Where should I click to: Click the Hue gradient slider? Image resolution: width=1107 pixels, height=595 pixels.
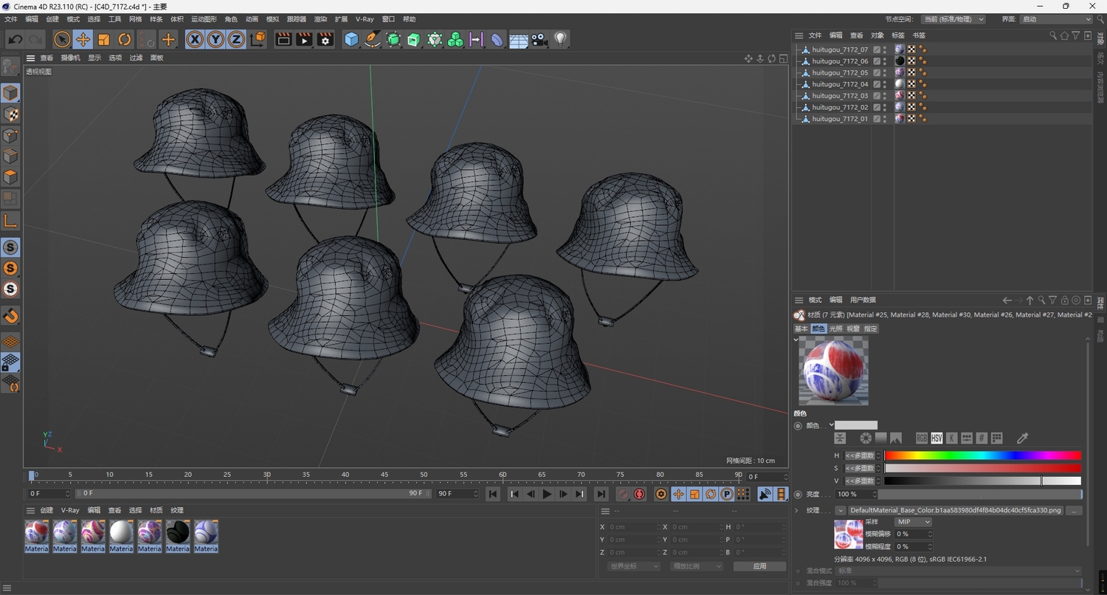coord(982,455)
